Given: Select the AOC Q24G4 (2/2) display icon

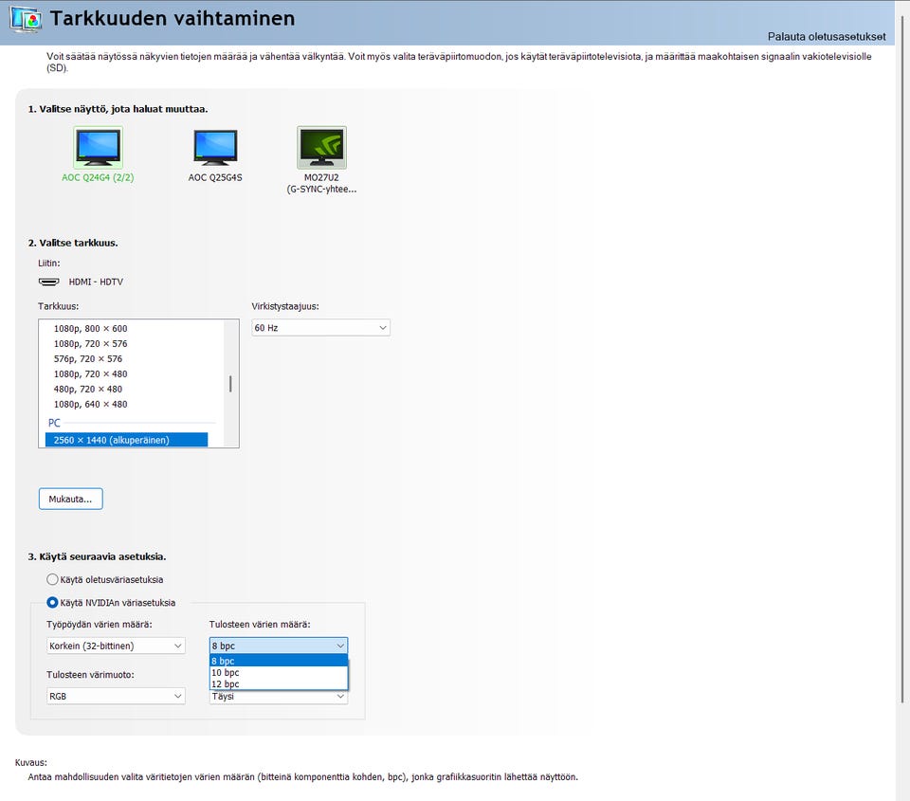Looking at the screenshot, I should [x=98, y=148].
